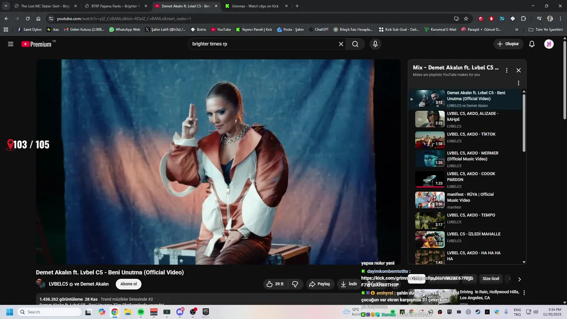Switch to The Lost MC Skater Skirt tab
This screenshot has height=319, width=567.
(x=44, y=6)
